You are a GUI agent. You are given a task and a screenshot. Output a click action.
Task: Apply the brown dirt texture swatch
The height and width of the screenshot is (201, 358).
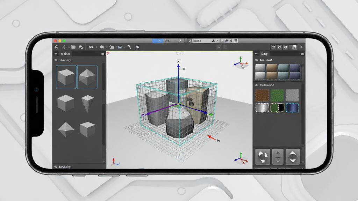(x=262, y=95)
